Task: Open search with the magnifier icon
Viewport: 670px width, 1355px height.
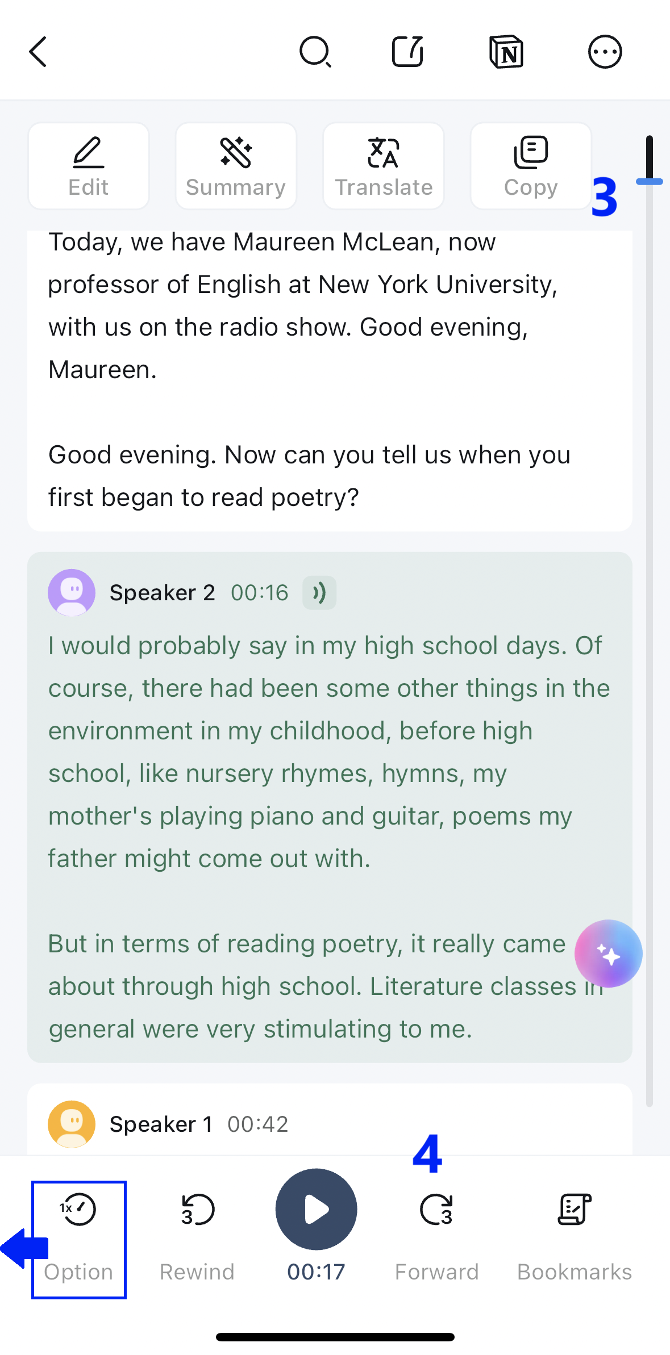Action: coord(315,52)
